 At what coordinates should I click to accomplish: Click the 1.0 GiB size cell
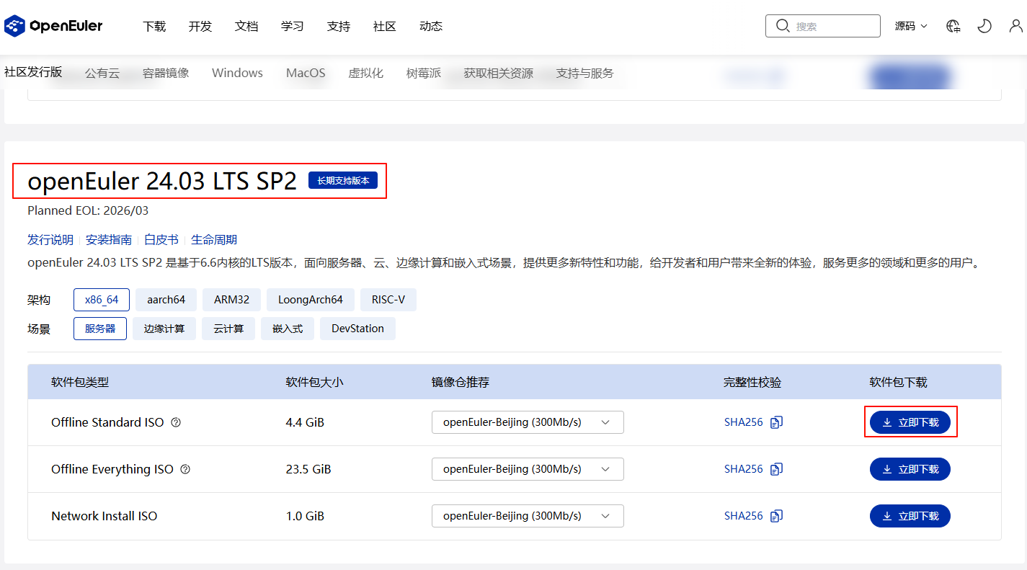click(305, 516)
